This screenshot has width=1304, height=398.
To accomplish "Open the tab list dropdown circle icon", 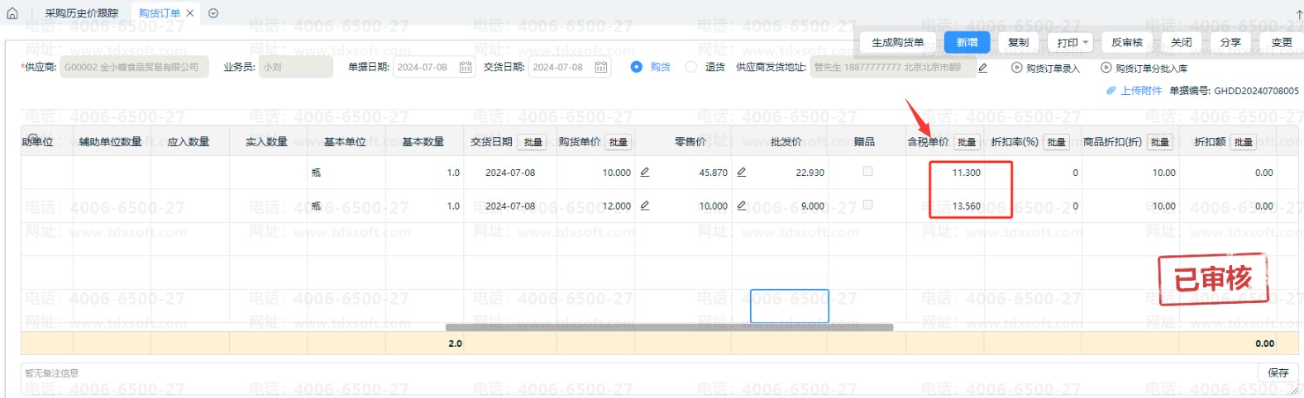I will [213, 13].
